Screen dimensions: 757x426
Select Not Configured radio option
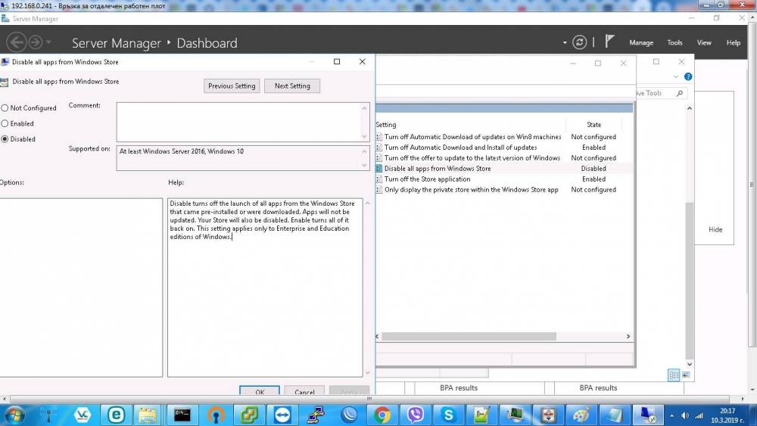(x=5, y=108)
